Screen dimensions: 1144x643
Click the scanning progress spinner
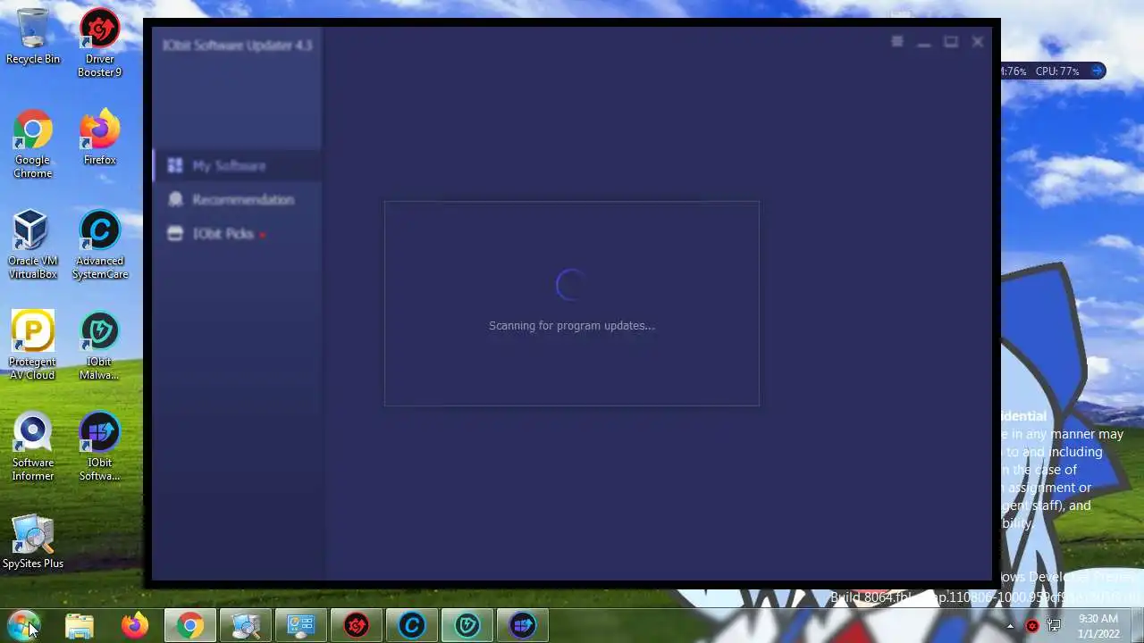coord(570,285)
